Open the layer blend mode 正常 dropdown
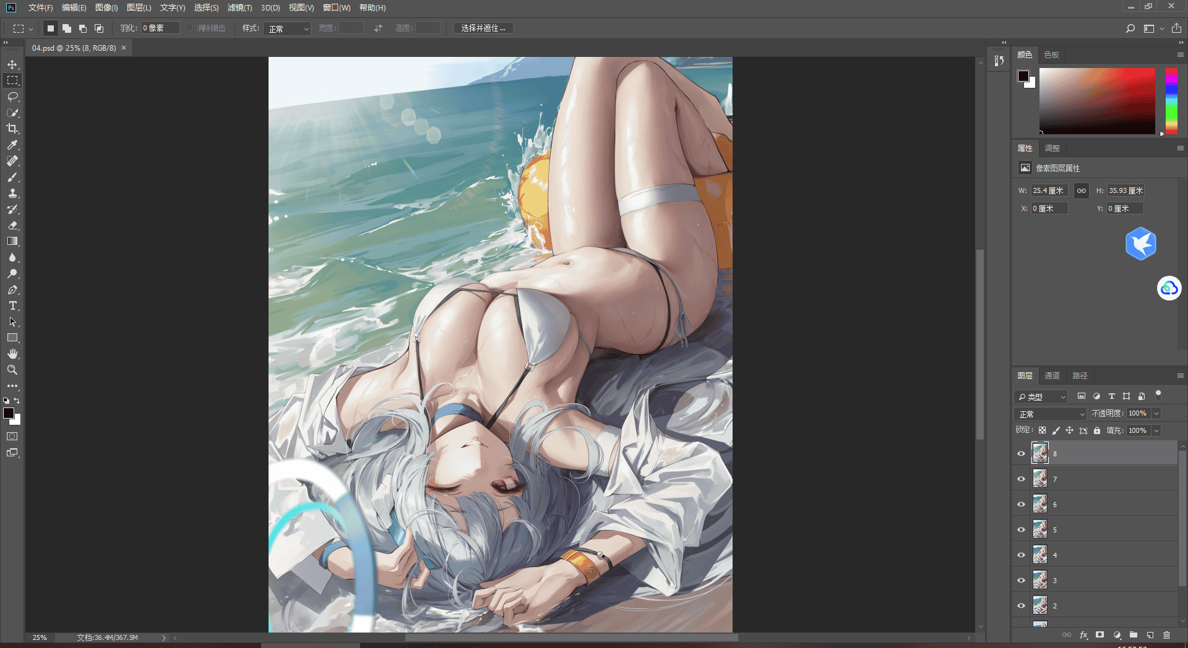1188x648 pixels. (x=1050, y=414)
